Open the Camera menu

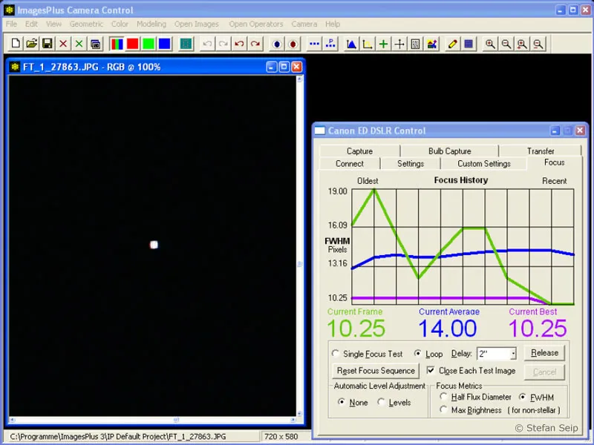[304, 24]
